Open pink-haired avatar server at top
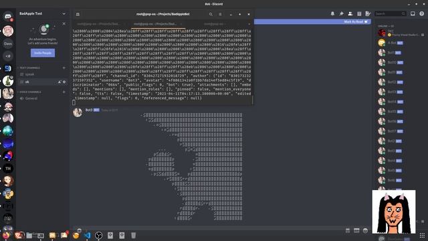 (x=8, y=31)
